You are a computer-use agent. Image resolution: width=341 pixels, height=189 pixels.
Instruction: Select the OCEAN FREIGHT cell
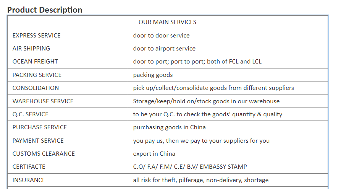point(68,62)
